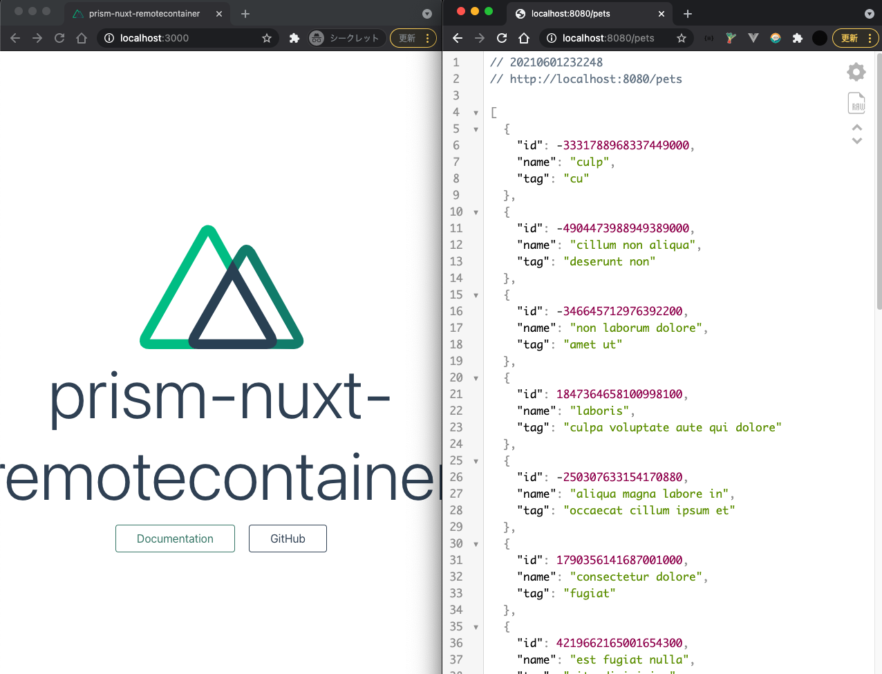Click the "culpa voluptate aute qui dolore" value
This screenshot has width=882, height=674.
(673, 427)
